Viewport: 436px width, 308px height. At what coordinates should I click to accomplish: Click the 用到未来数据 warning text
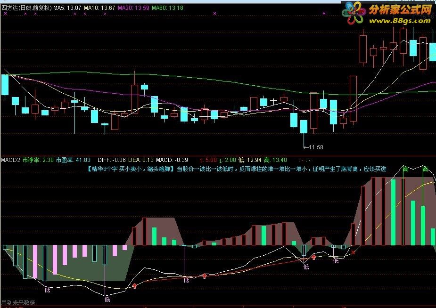point(18,302)
